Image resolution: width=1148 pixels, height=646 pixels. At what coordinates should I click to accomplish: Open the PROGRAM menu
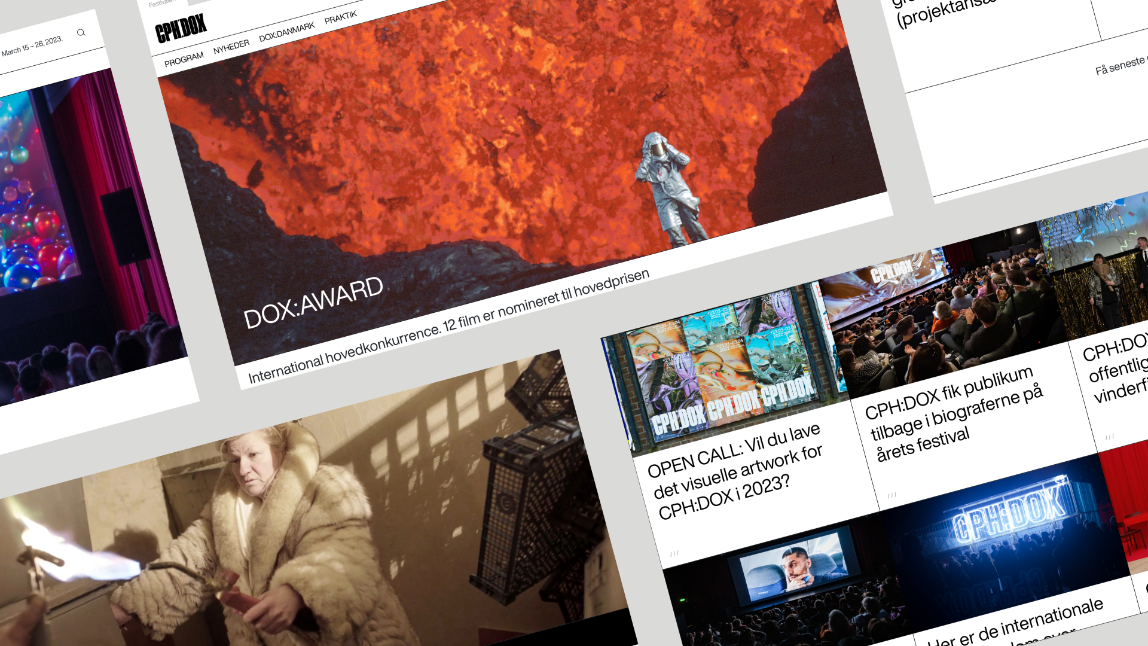point(184,60)
